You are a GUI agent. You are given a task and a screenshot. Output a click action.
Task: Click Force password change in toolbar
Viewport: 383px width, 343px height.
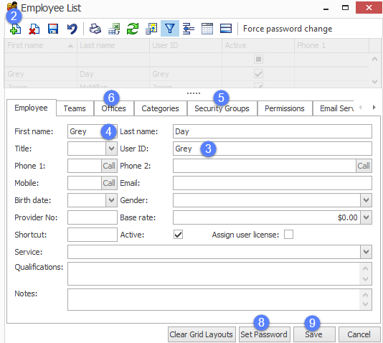(x=288, y=29)
